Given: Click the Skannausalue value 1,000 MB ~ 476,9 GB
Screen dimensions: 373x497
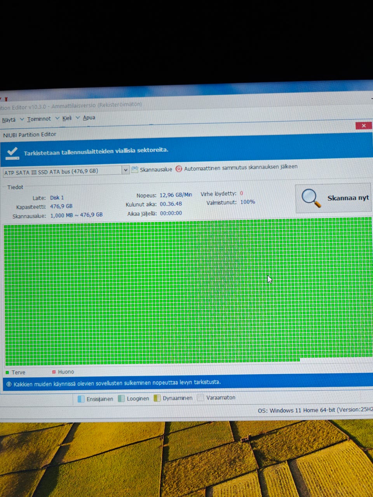Looking at the screenshot, I should click(76, 215).
